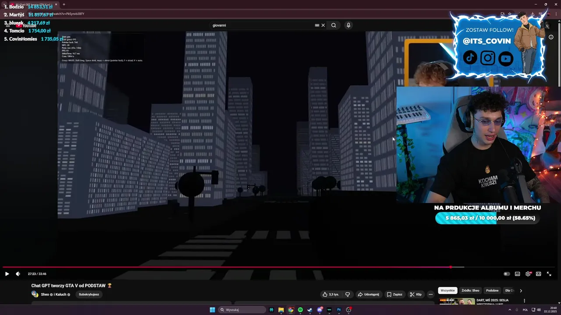This screenshot has width=561, height=315.
Task: Open player settings gear
Action: [528, 274]
